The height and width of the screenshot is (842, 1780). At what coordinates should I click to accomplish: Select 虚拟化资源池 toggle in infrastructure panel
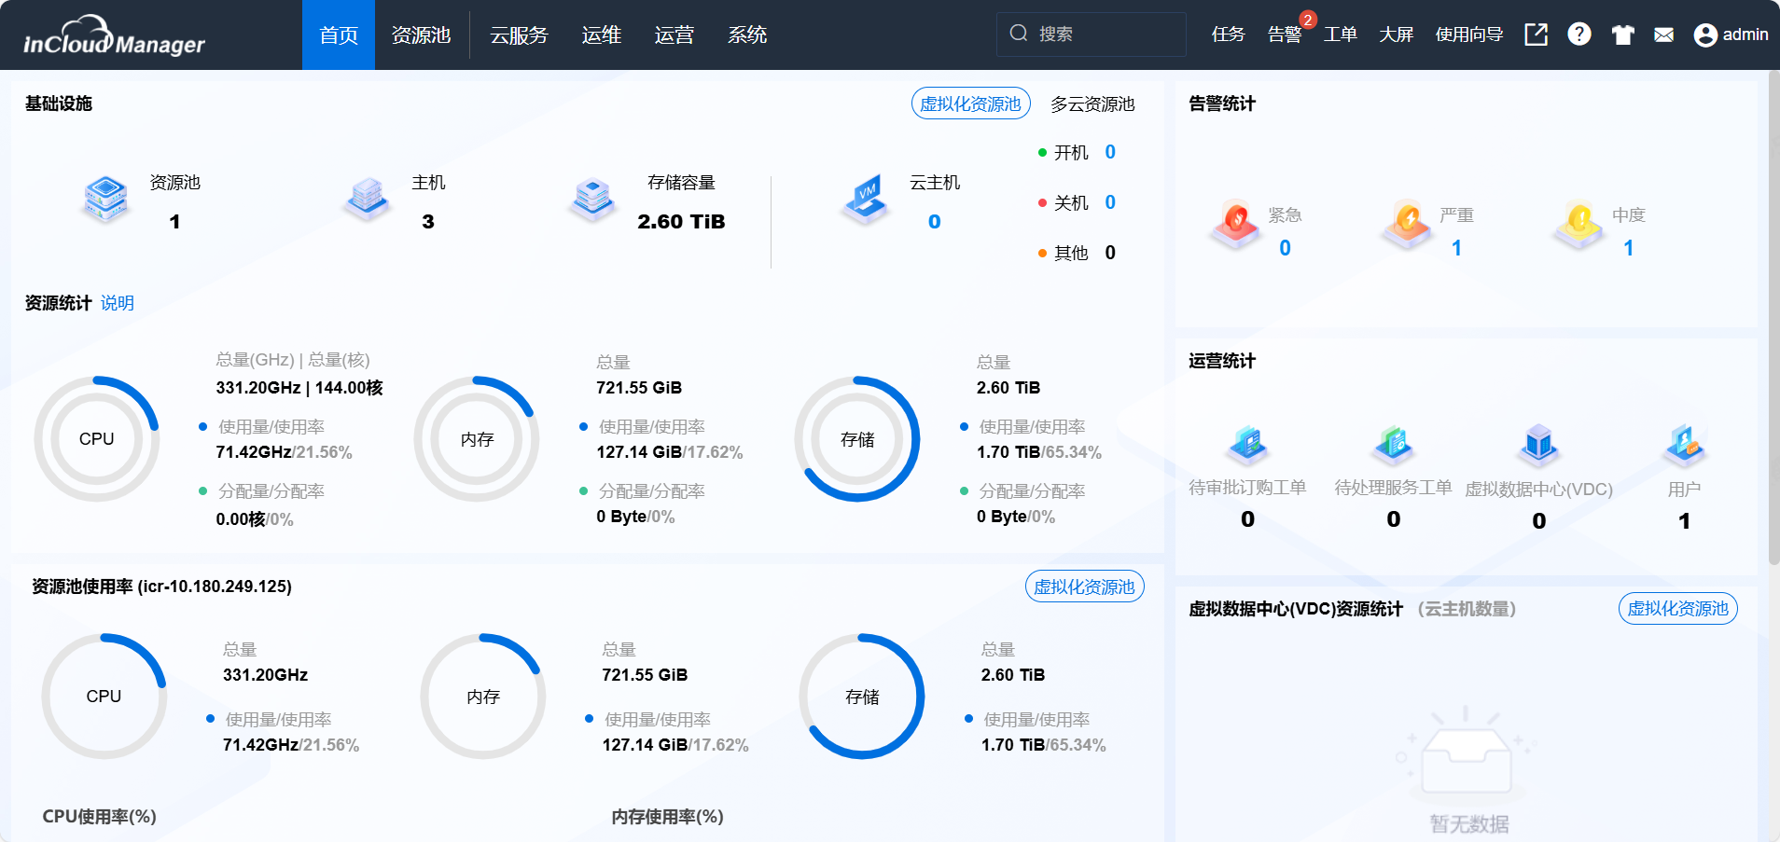point(970,104)
